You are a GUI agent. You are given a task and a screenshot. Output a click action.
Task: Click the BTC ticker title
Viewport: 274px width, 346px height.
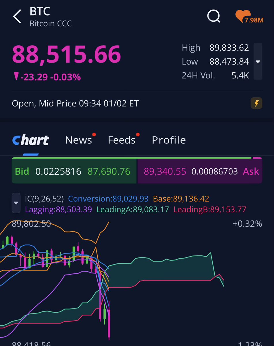coord(40,12)
